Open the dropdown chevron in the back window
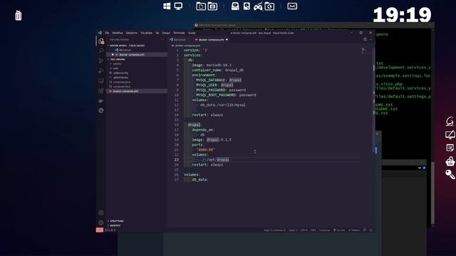Viewport: 456px width, 256px height. pos(420,168)
